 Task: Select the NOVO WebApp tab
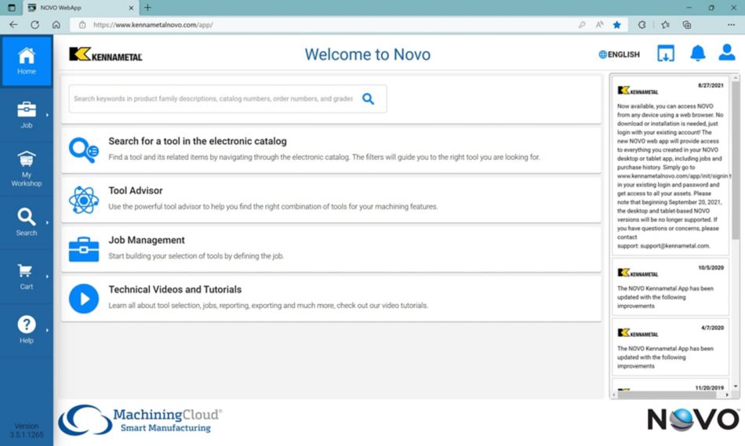coord(81,8)
